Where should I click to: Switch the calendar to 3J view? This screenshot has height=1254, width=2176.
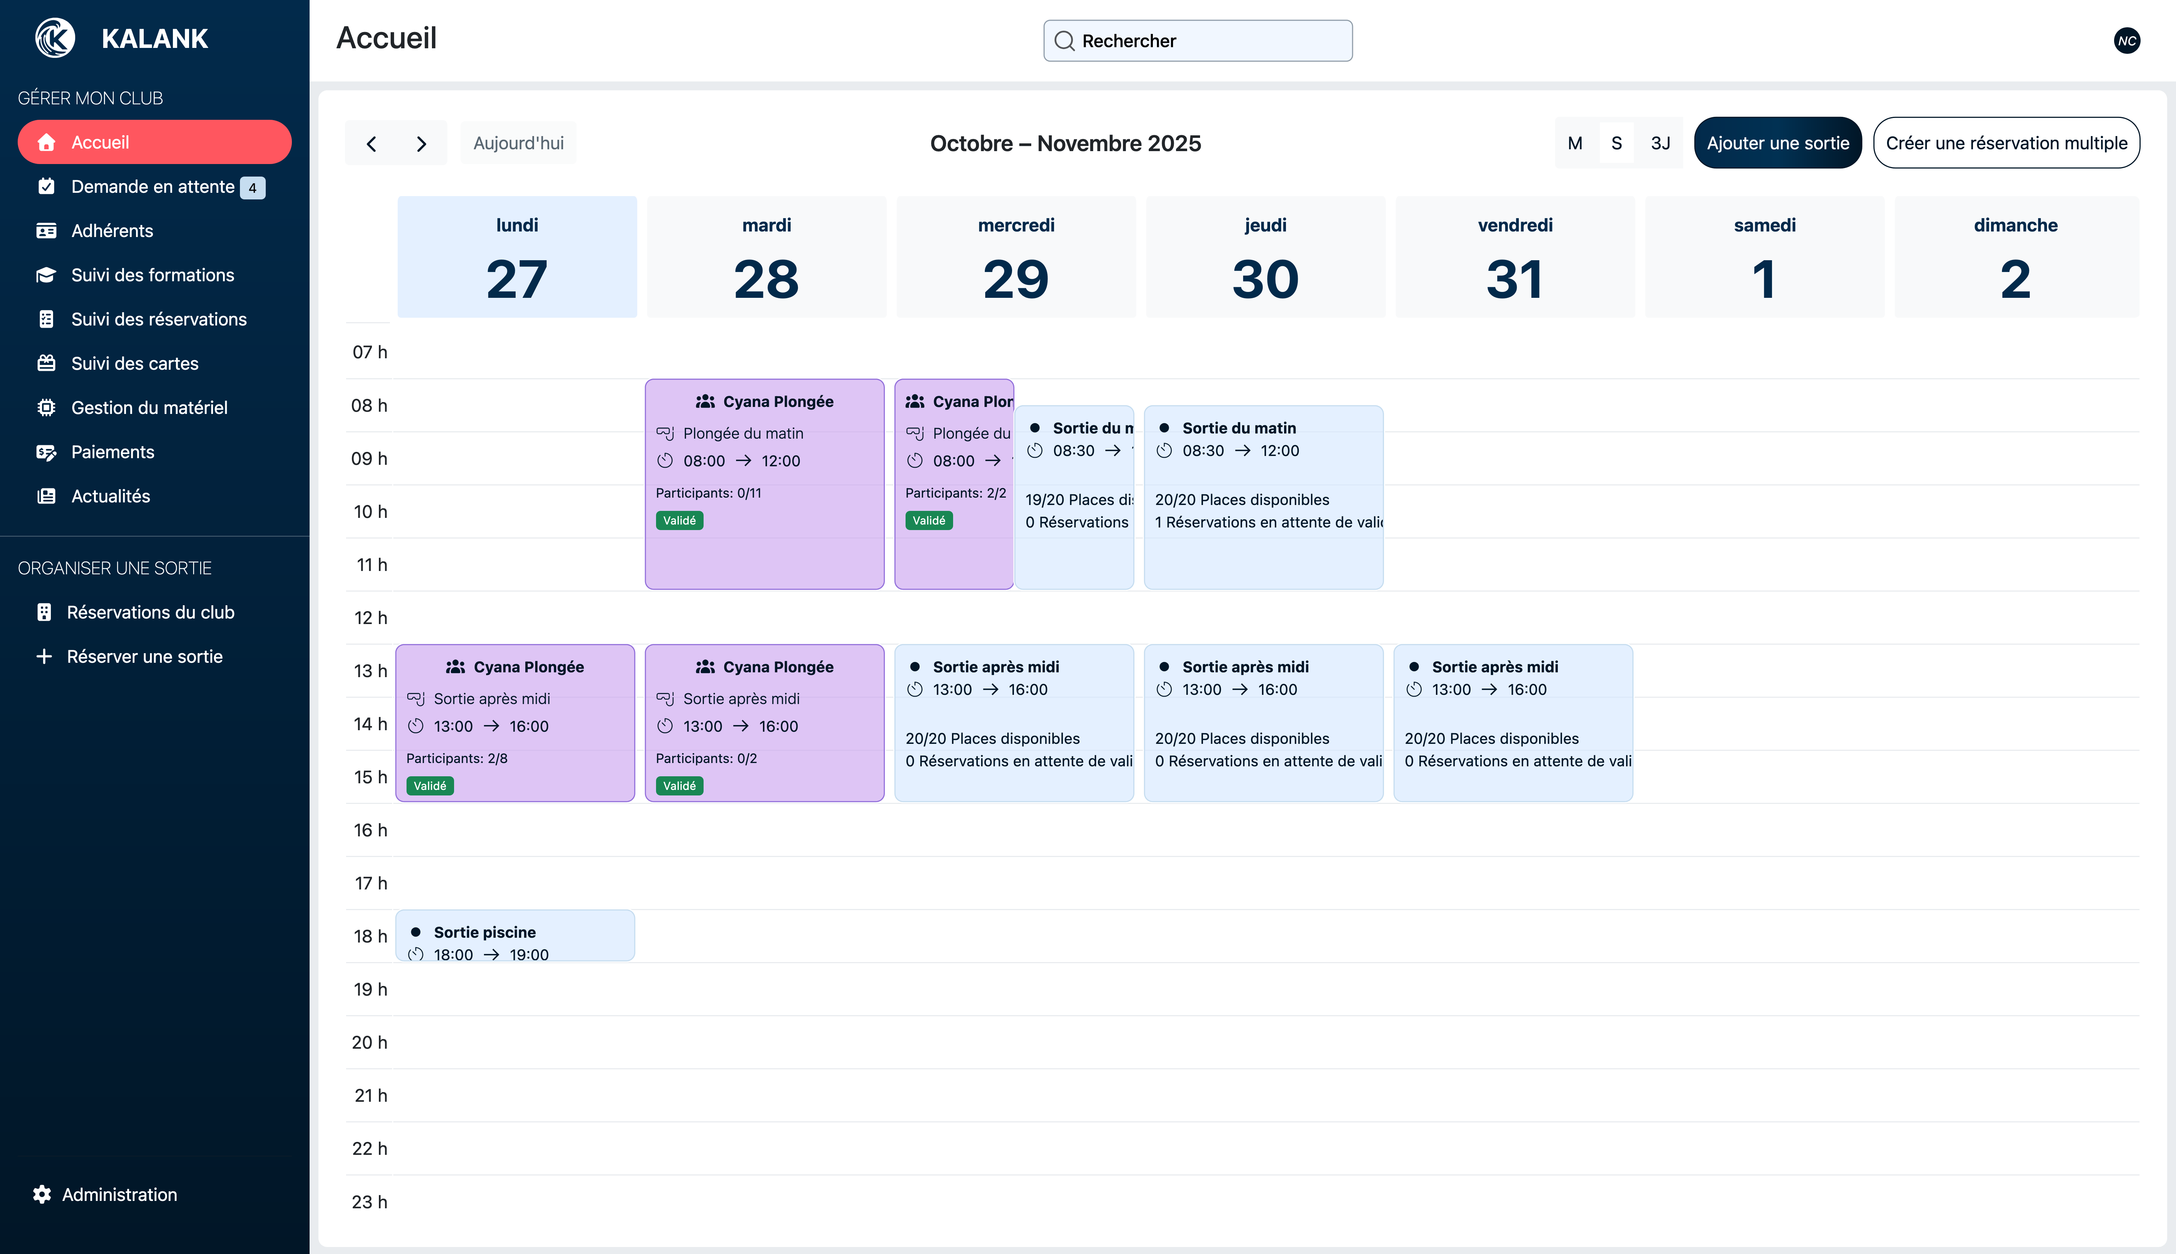[x=1660, y=143]
